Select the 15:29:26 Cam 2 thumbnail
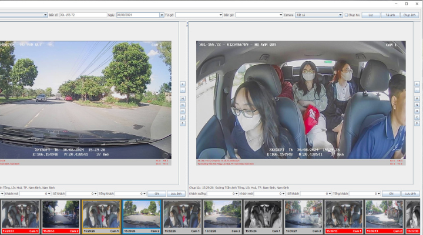Viewport: 423px width, 235px height. coord(142,217)
